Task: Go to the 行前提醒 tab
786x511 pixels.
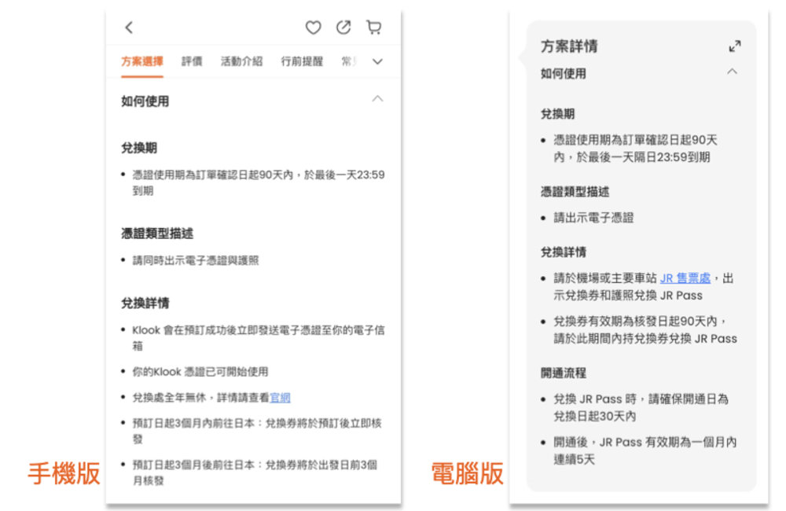Action: (302, 61)
